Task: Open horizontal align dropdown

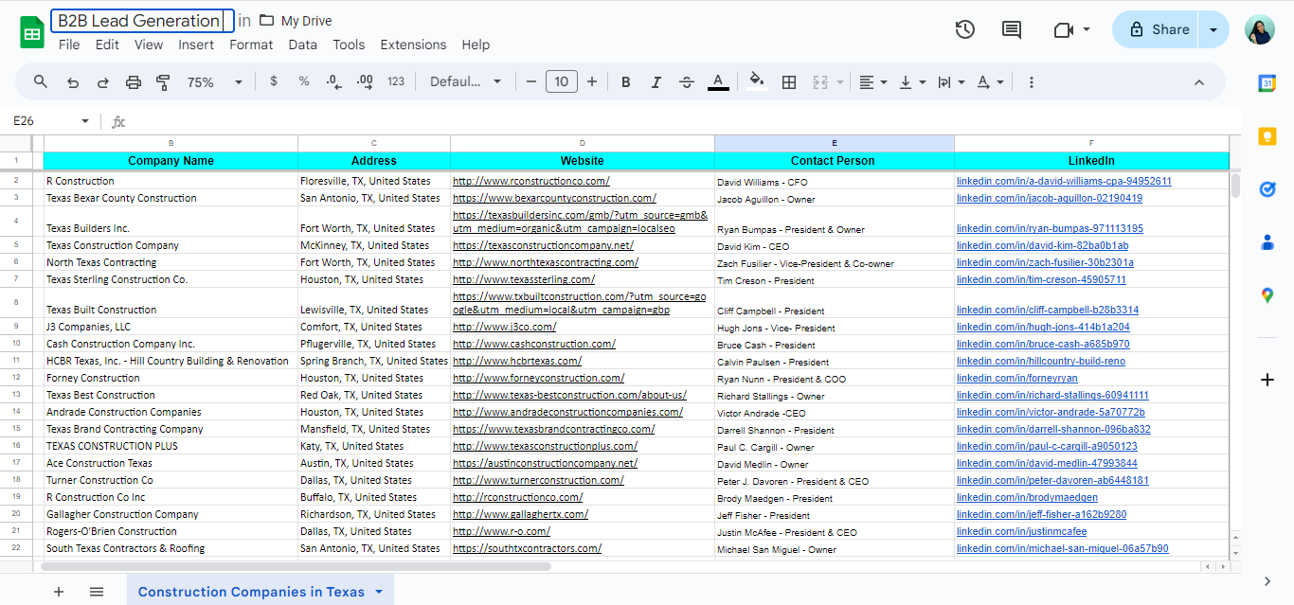Action: coord(872,82)
